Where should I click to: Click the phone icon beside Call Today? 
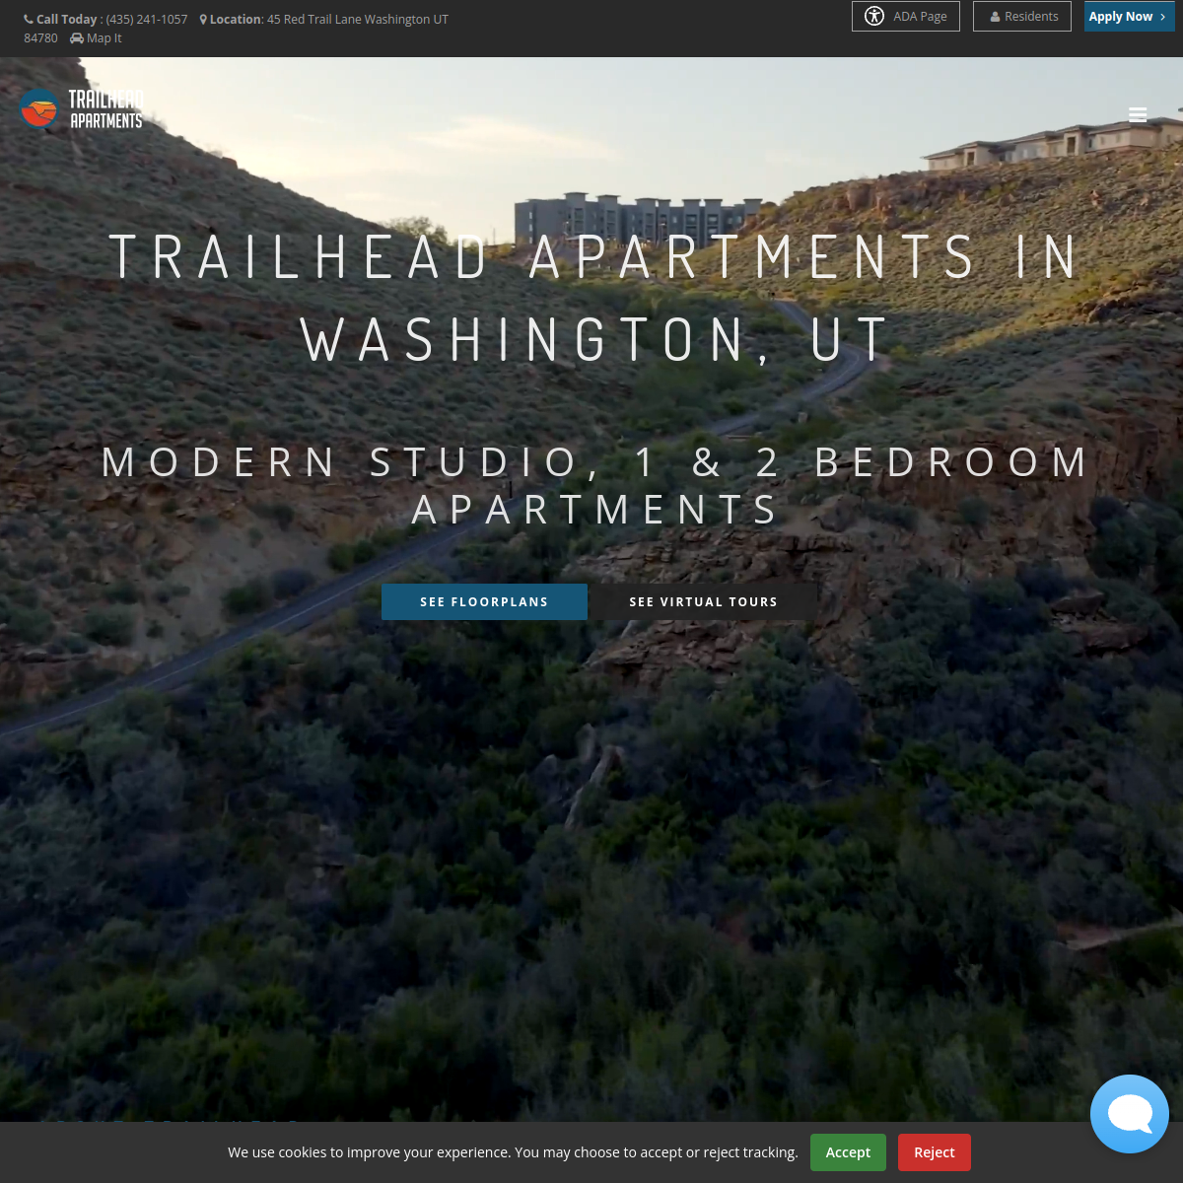(29, 20)
